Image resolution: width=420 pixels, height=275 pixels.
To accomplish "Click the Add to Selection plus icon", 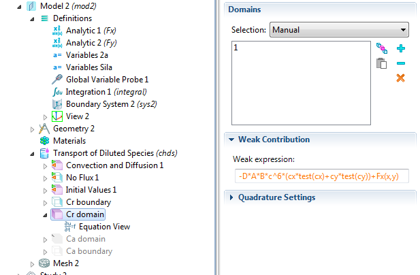I will pos(401,49).
